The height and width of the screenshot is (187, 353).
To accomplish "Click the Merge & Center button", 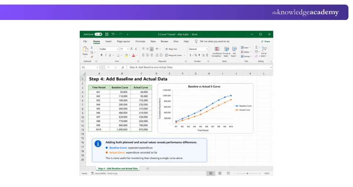I will [174, 55].
